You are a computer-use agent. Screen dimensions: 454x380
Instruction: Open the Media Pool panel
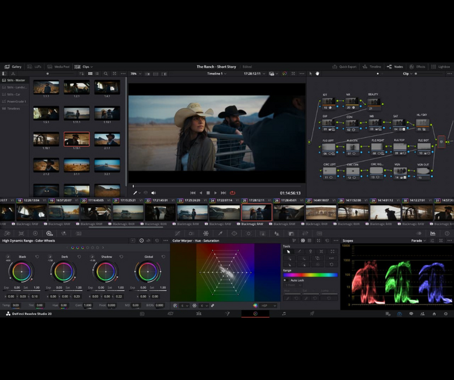[58, 66]
